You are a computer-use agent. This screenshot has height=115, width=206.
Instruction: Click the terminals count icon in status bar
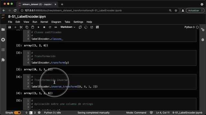coord(31,113)
